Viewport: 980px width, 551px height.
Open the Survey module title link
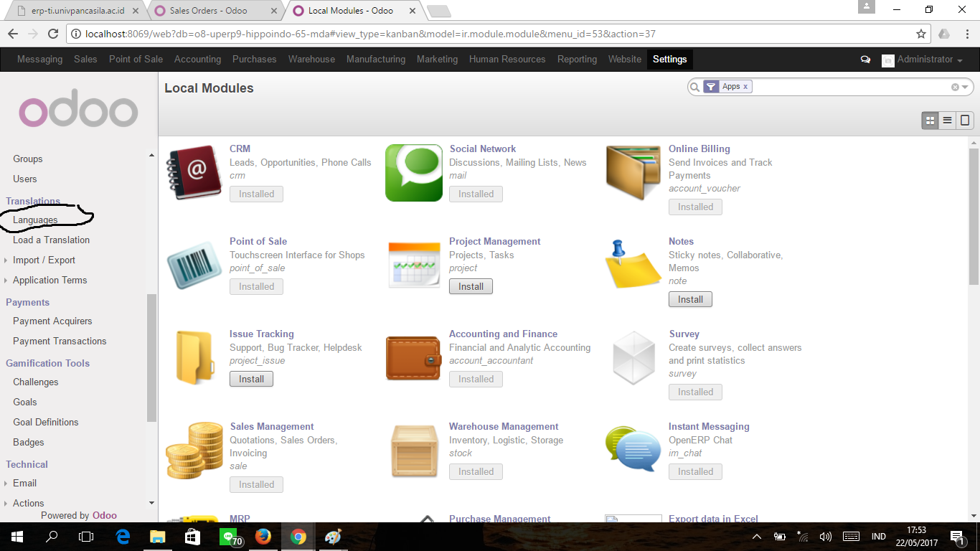pos(684,334)
